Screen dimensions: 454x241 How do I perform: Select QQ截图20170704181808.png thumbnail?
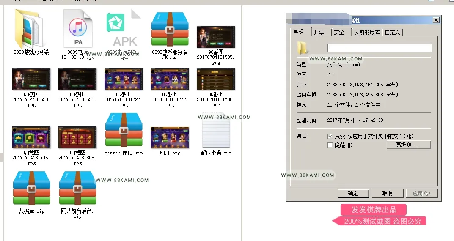pos(77,137)
